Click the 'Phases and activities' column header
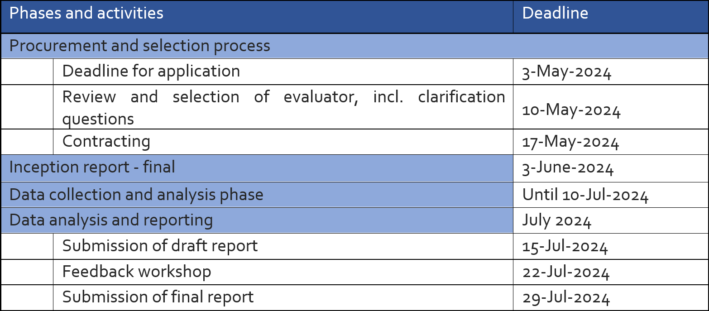The image size is (709, 311). coord(86,13)
